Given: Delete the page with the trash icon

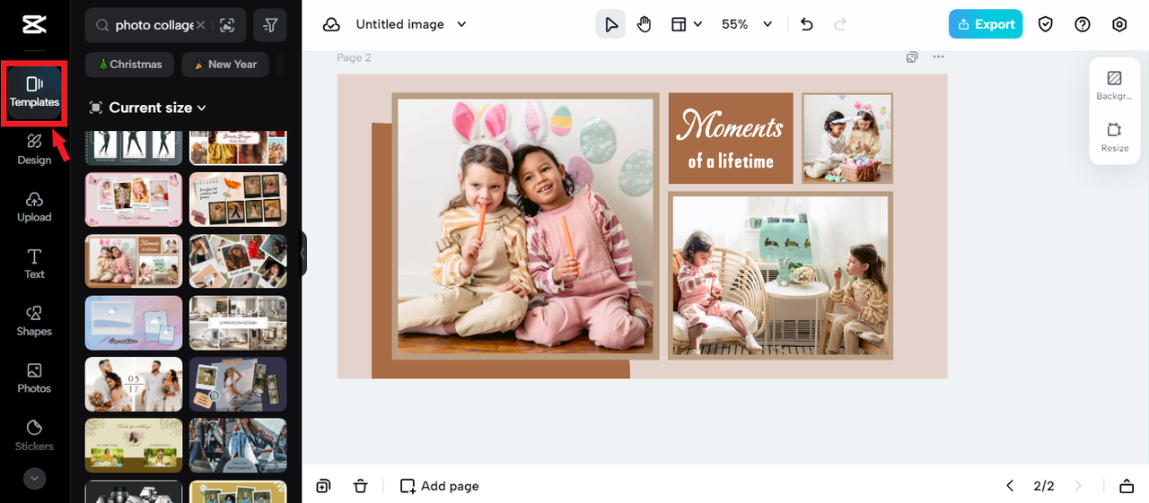Looking at the screenshot, I should [x=360, y=486].
